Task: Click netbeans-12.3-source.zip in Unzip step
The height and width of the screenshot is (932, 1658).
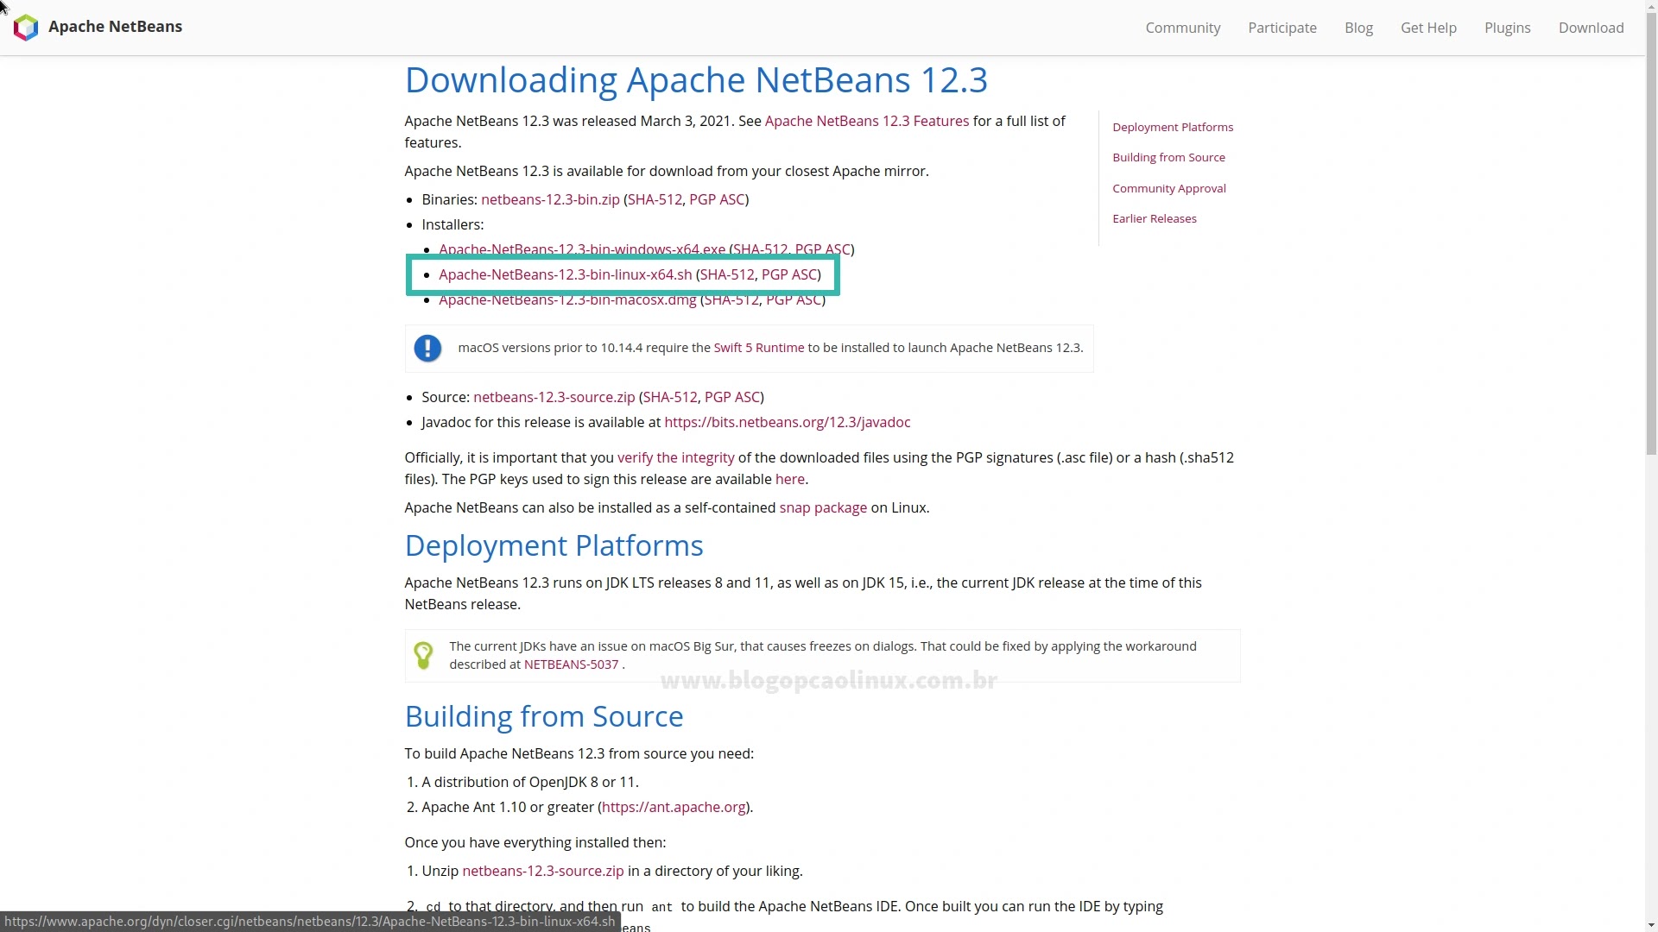Action: click(542, 871)
